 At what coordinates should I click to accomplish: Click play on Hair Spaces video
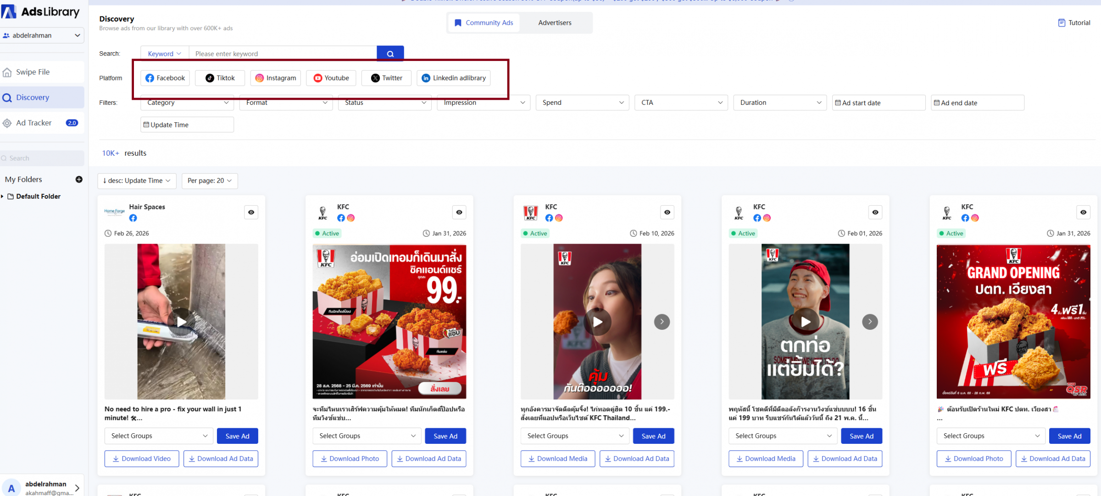pyautogui.click(x=181, y=322)
